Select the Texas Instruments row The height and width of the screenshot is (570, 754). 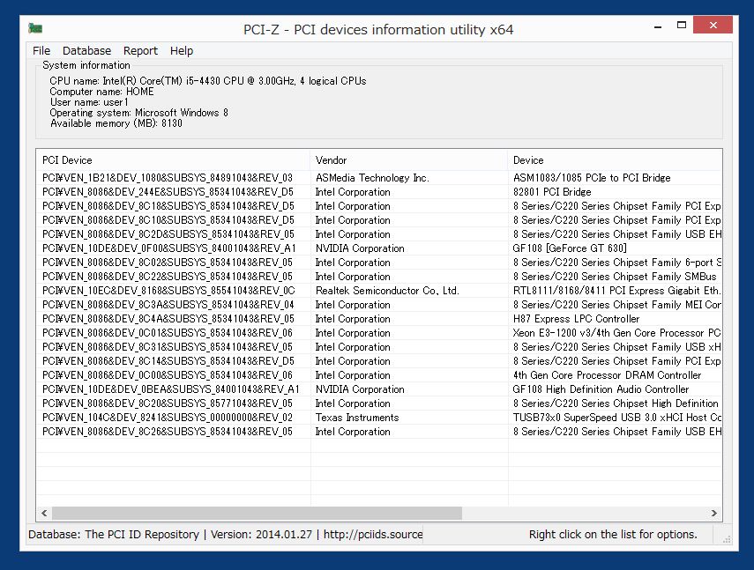379,418
